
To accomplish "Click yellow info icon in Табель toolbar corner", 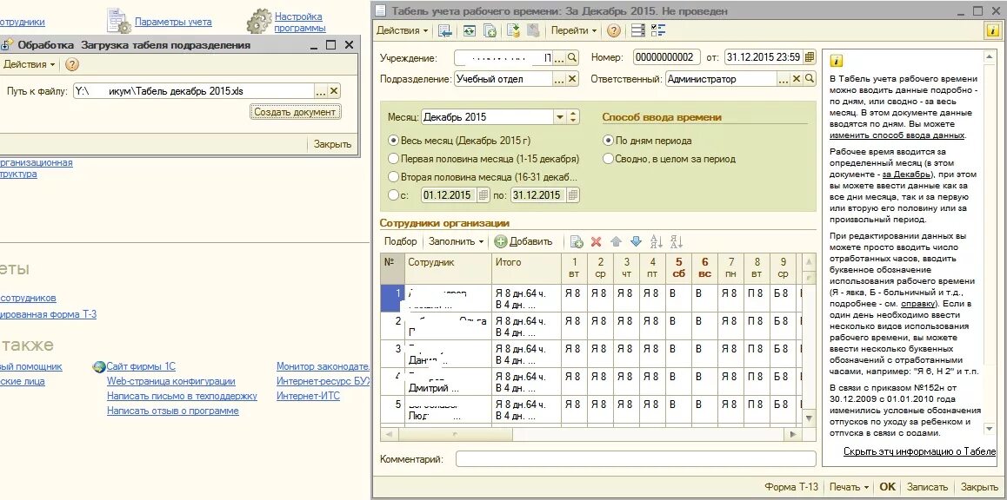I will 992,30.
